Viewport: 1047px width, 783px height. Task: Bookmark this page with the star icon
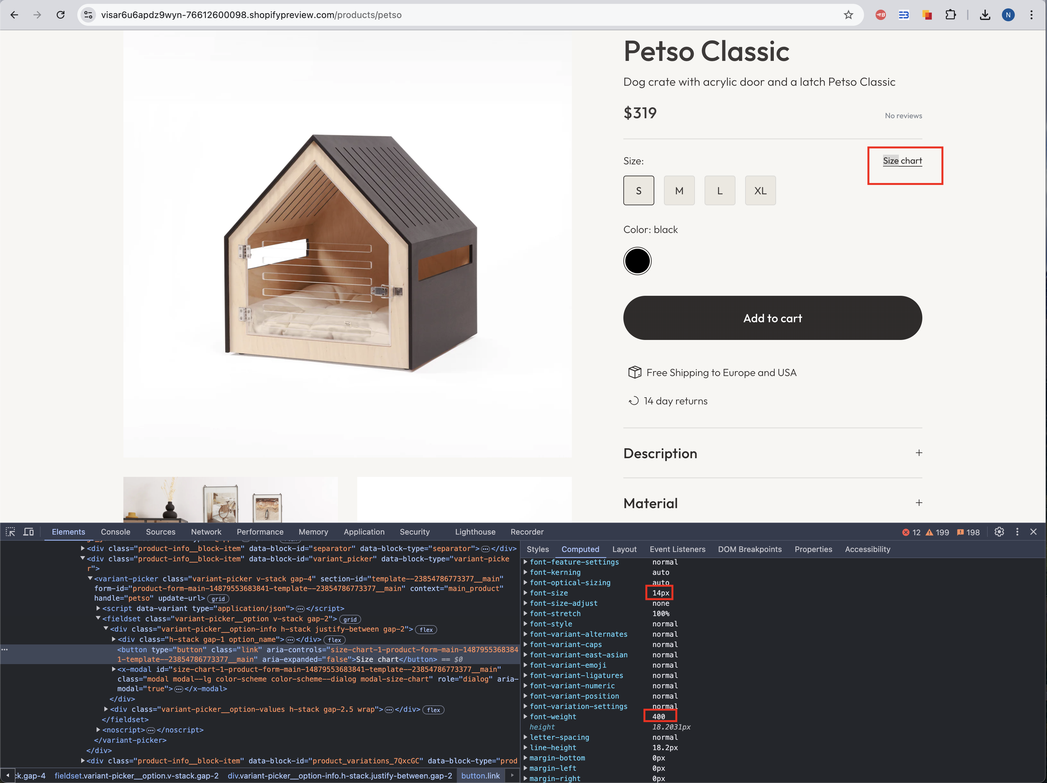tap(848, 15)
